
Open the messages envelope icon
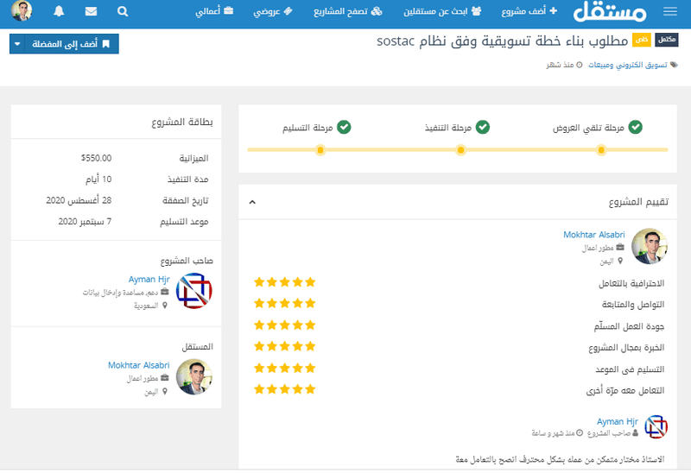coord(91,12)
